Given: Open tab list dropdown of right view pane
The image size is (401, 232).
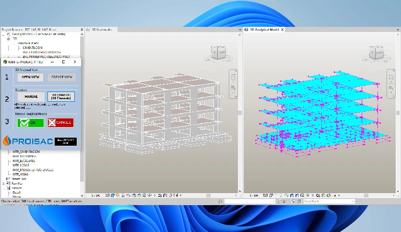Looking at the screenshot, I should click(x=398, y=30).
